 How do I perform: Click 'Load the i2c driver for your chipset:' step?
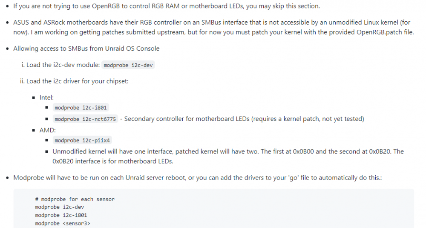click(x=78, y=81)
